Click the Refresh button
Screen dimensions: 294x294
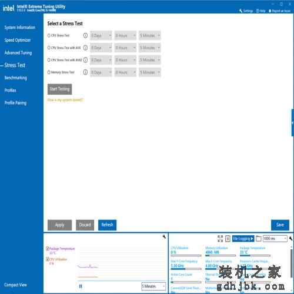pos(107,225)
